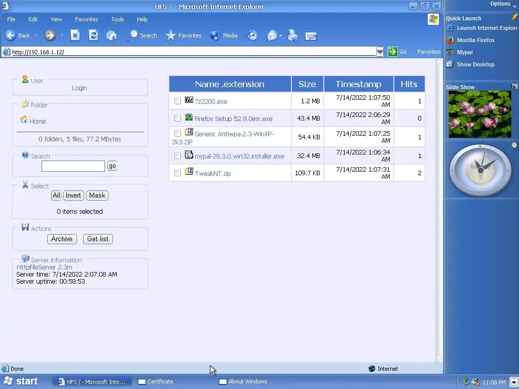Open the Tools menu
The image size is (519, 389).
[x=118, y=19]
